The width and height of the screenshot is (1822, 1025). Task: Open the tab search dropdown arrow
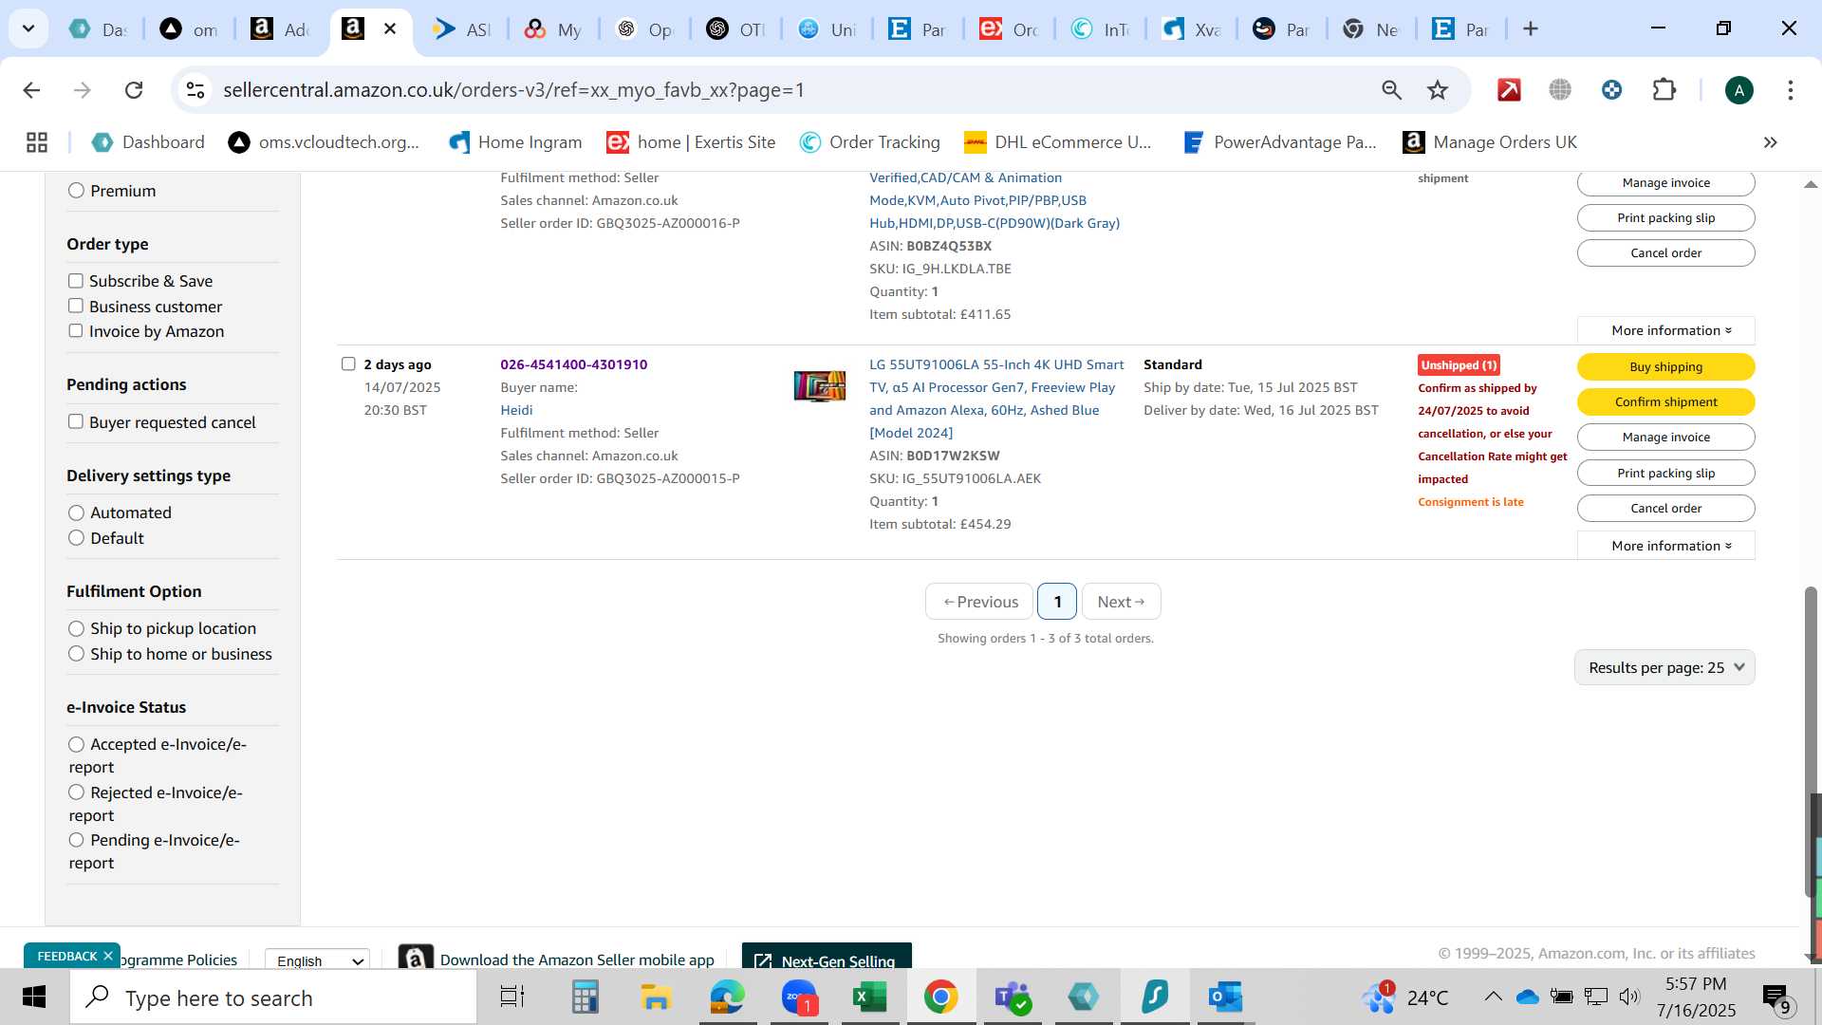(28, 29)
